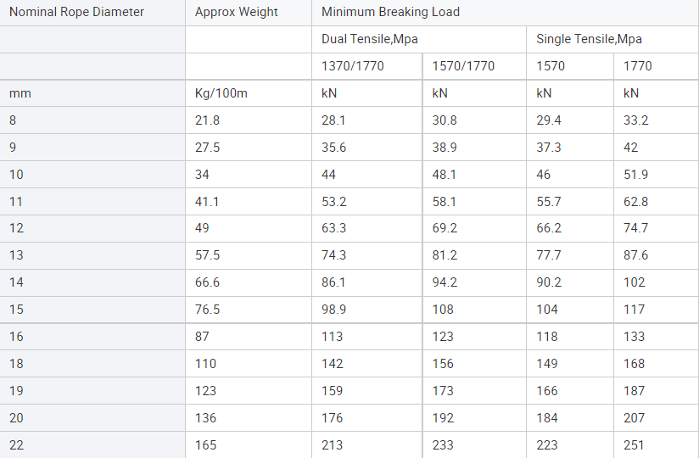Click the Kg/100m unit cell
The image size is (699, 458).
click(221, 93)
